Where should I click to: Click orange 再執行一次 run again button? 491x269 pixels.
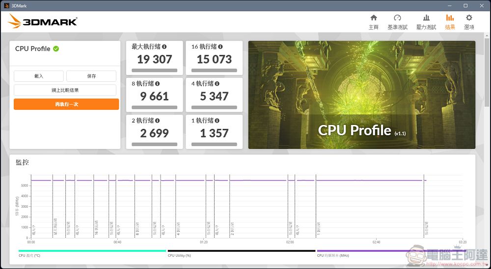coord(66,104)
